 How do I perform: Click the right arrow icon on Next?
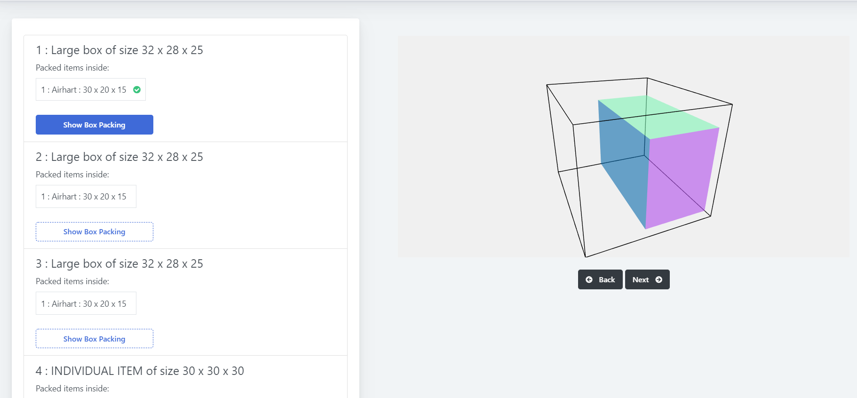tap(659, 279)
